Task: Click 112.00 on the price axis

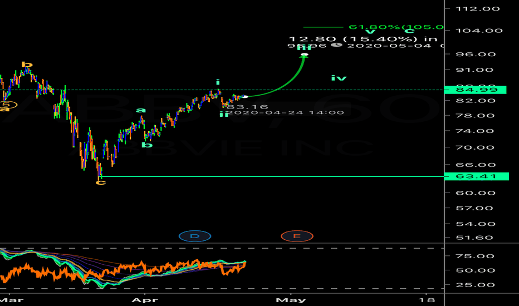Action: (478, 8)
